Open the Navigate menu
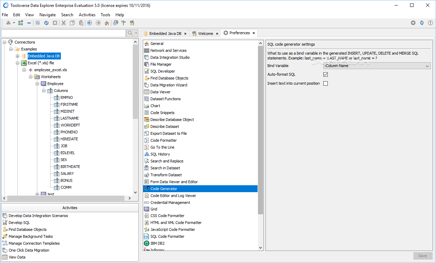436x263 pixels. (x=48, y=15)
